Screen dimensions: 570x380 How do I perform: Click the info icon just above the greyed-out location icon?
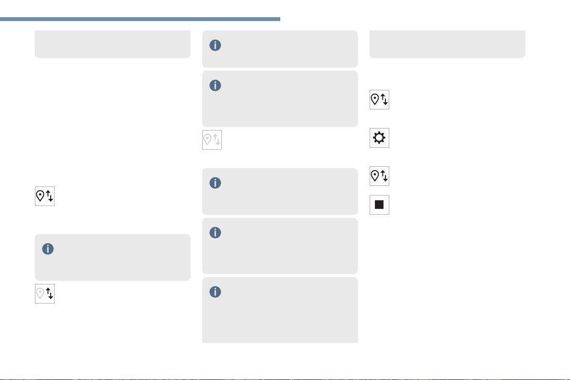215,86
